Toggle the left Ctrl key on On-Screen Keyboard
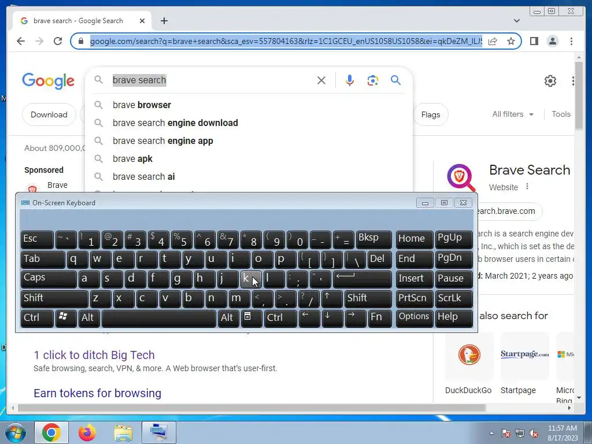The height and width of the screenshot is (444, 592). point(37,319)
